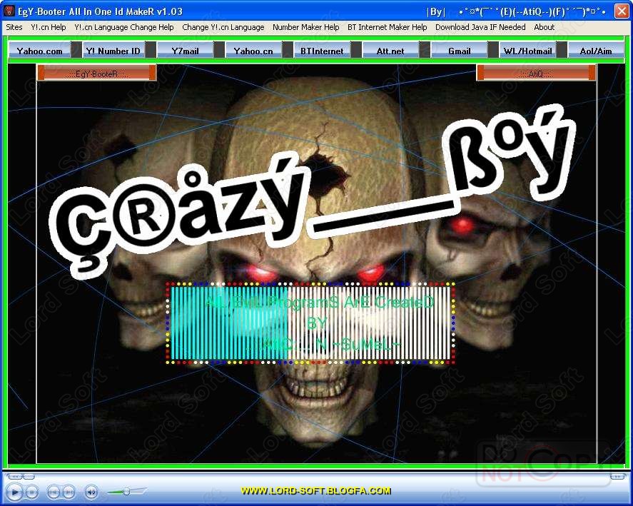633x506 pixels.
Task: Open the Number Maker Help menu
Action: (306, 27)
